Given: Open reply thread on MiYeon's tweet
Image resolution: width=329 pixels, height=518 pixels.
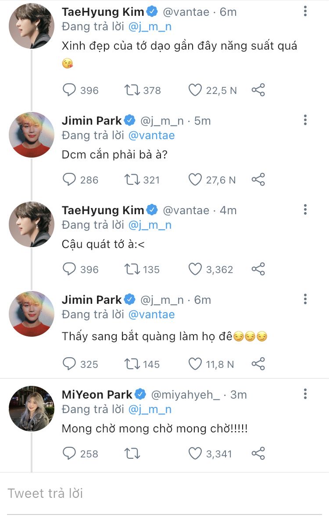Looking at the screenshot, I should click(69, 453).
